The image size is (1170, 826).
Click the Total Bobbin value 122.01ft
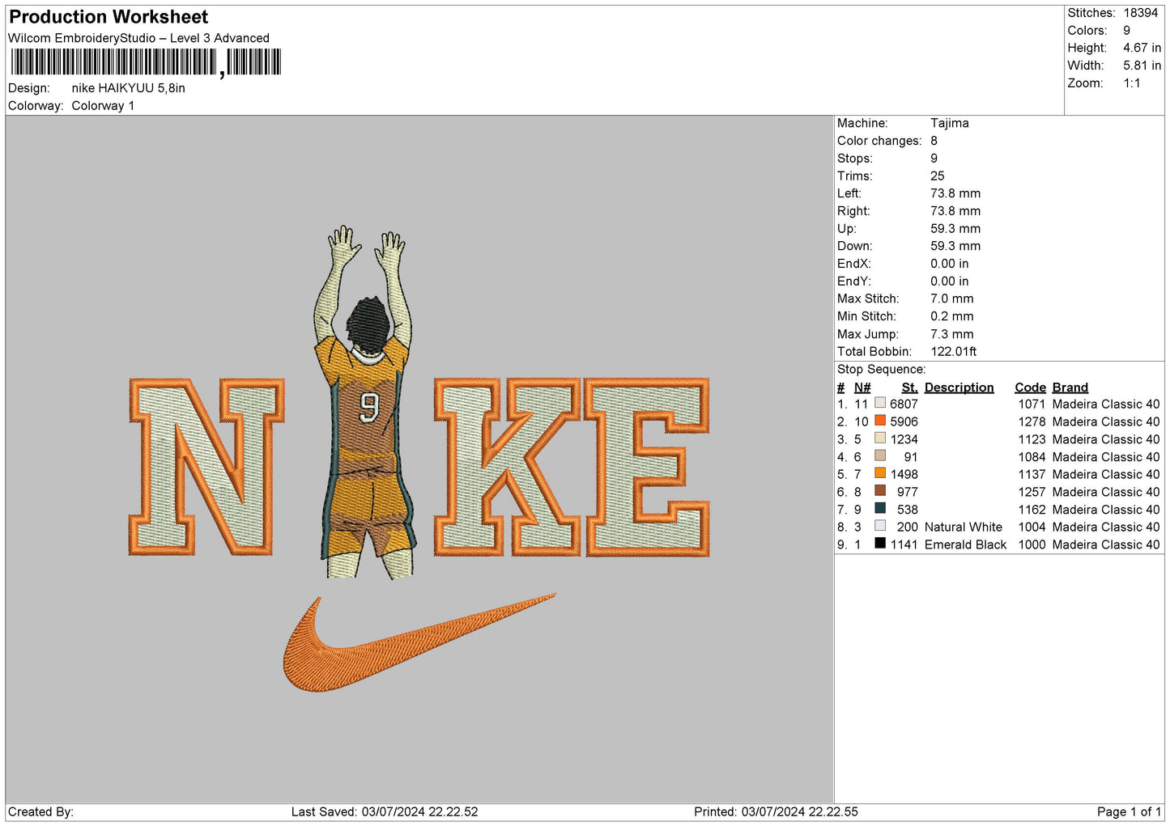953,352
